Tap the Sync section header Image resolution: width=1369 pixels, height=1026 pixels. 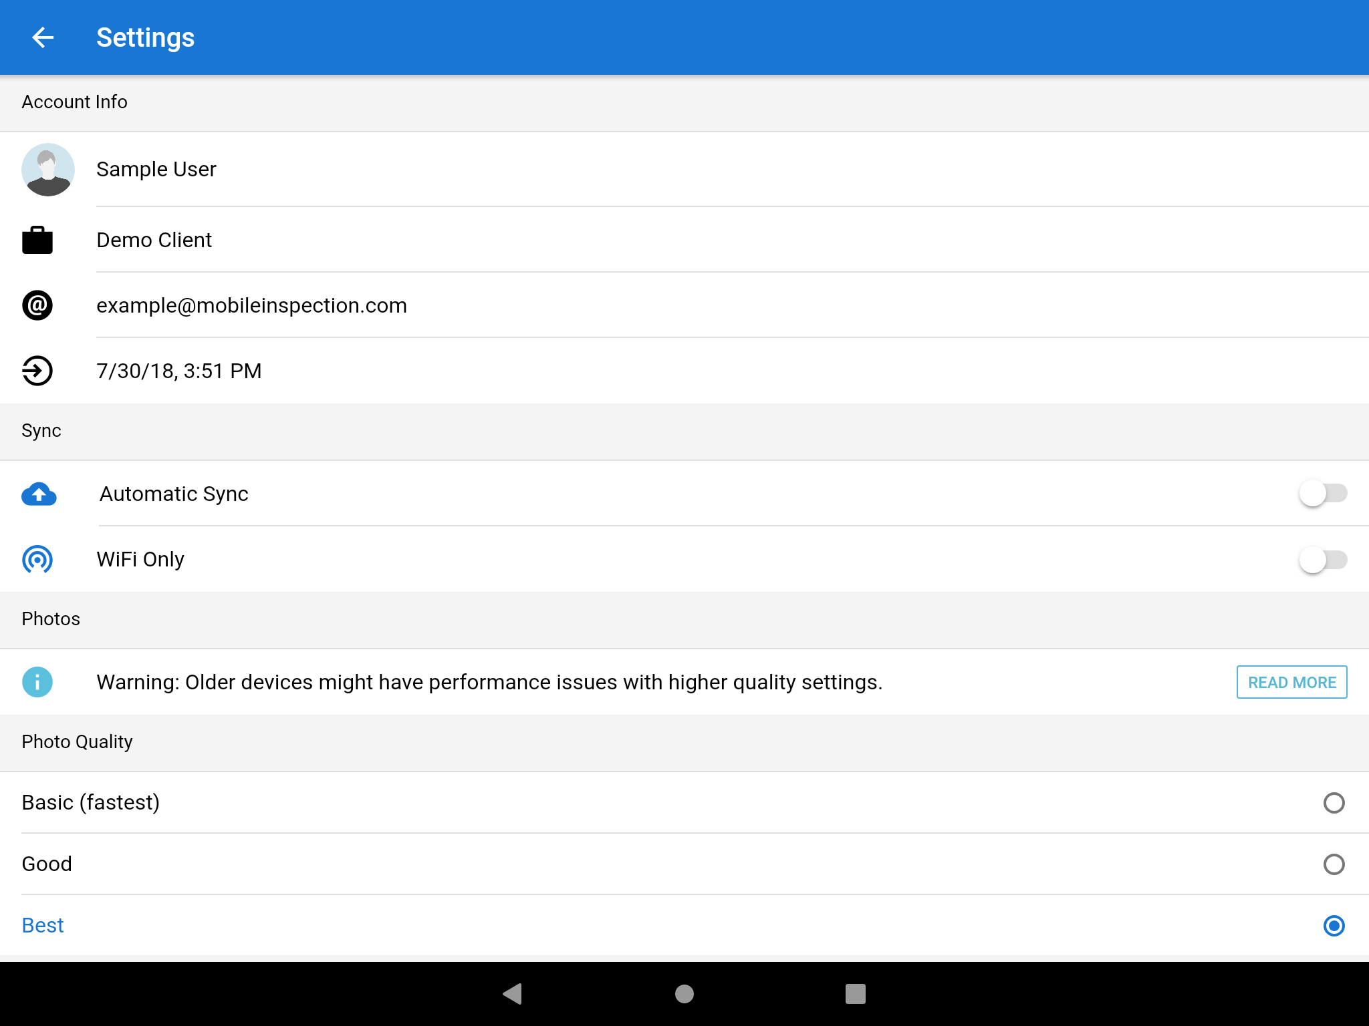(41, 431)
